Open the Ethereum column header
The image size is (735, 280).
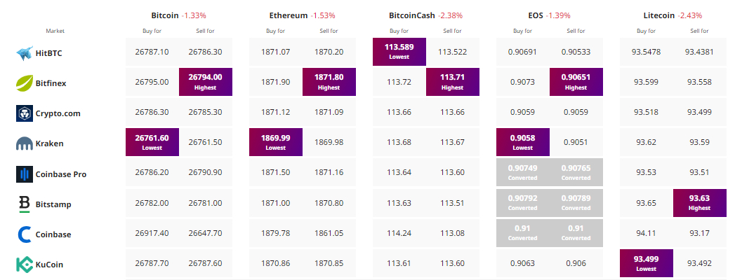pyautogui.click(x=289, y=15)
